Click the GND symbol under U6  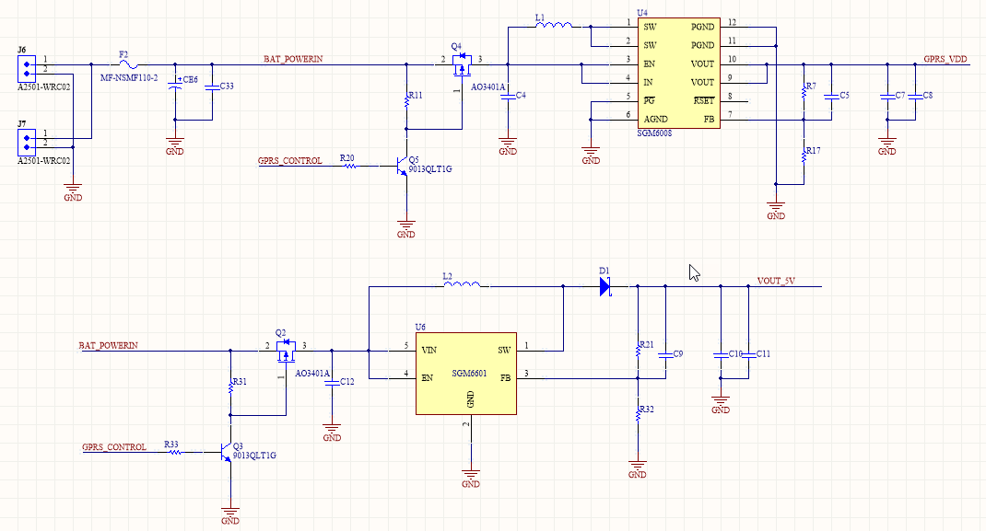point(470,477)
